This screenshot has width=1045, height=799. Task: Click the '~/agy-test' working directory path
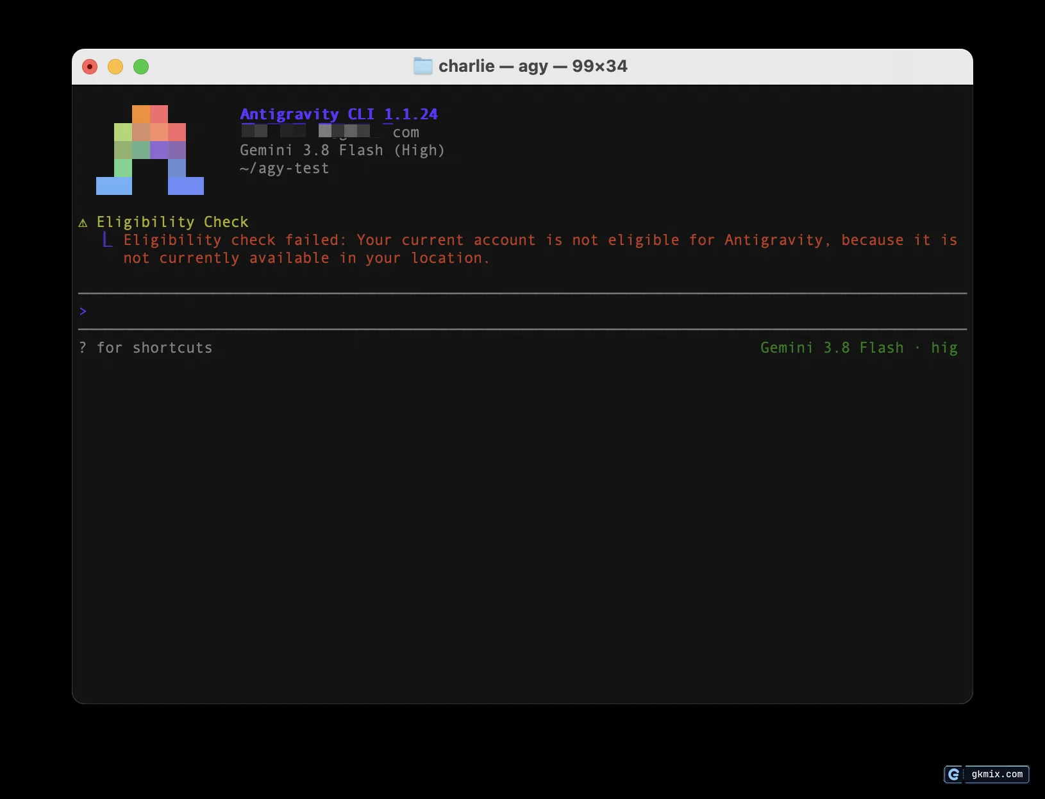(x=285, y=169)
